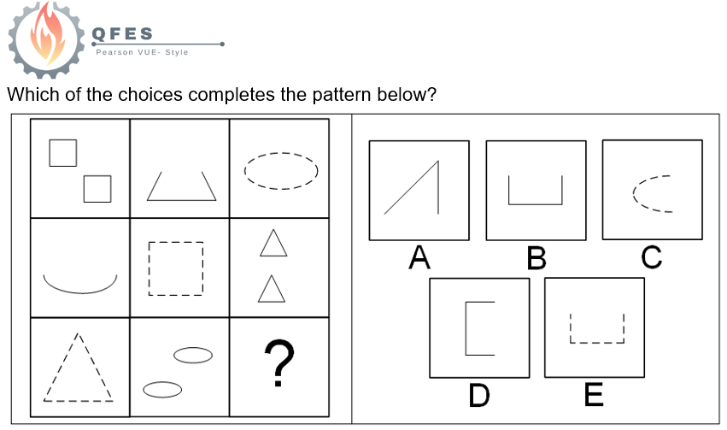
Task: Pick answer E dashed open square
Action: (x=595, y=327)
